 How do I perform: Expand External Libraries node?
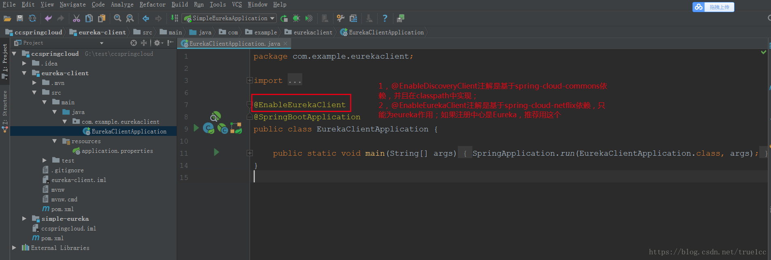tap(15, 248)
